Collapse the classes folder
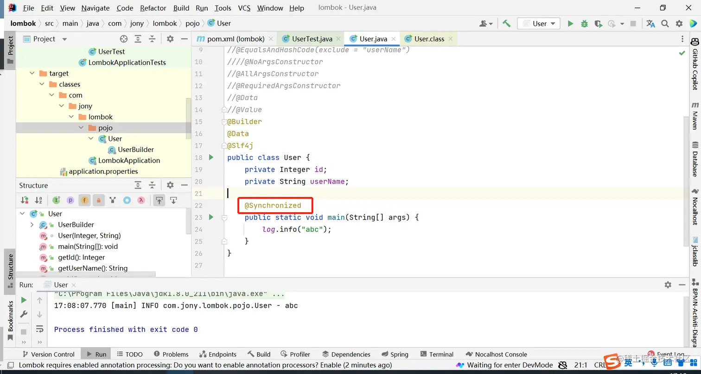The height and width of the screenshot is (374, 701). 42,84
